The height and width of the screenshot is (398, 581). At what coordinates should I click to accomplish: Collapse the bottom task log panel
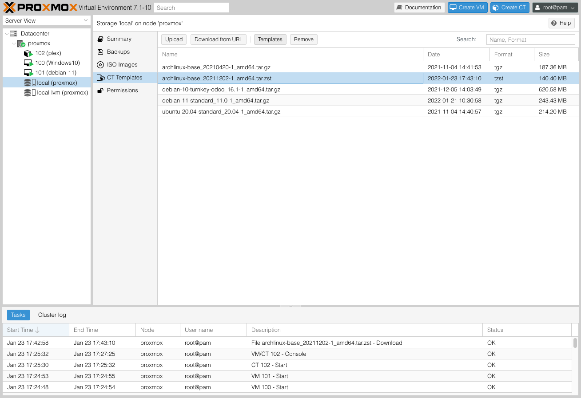click(290, 306)
